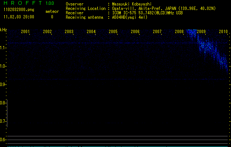Click time marker 2007
231x147 pixels.
[157, 32]
